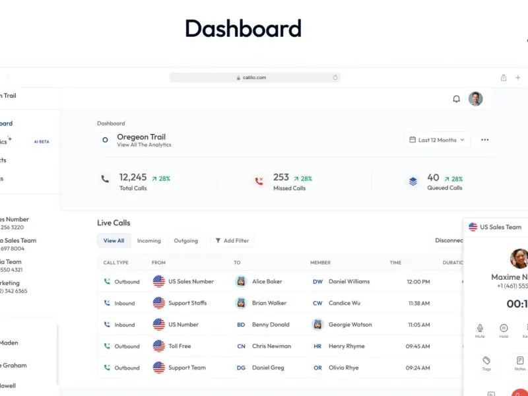Click the callillo.com address bar
528x396 pixels.
click(255, 77)
